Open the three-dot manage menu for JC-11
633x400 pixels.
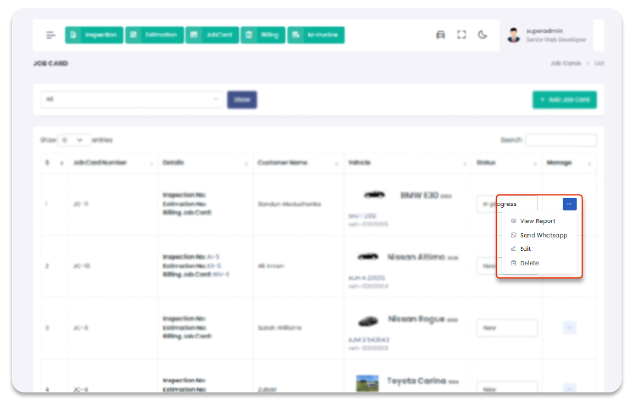(x=569, y=204)
